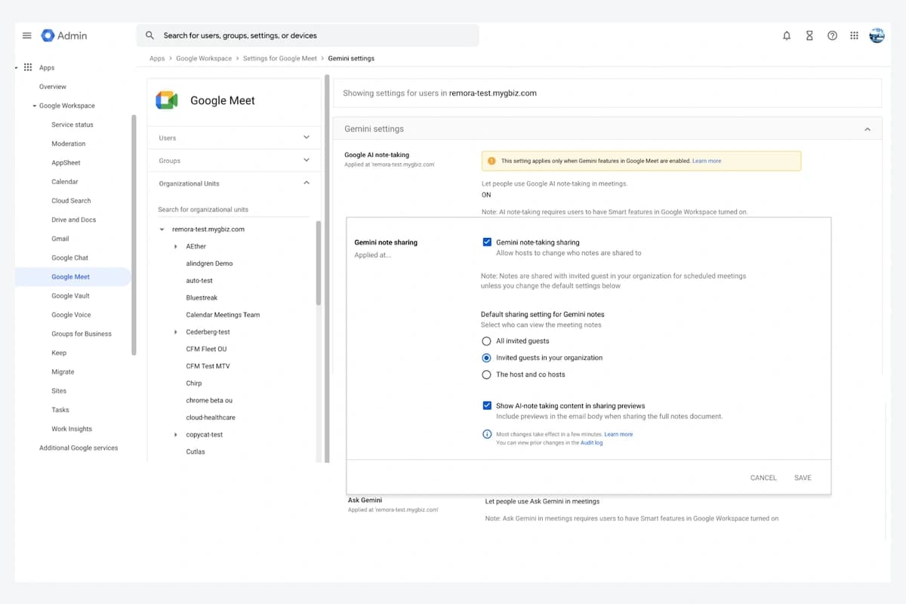Select Cutlas organizational unit

(196, 452)
